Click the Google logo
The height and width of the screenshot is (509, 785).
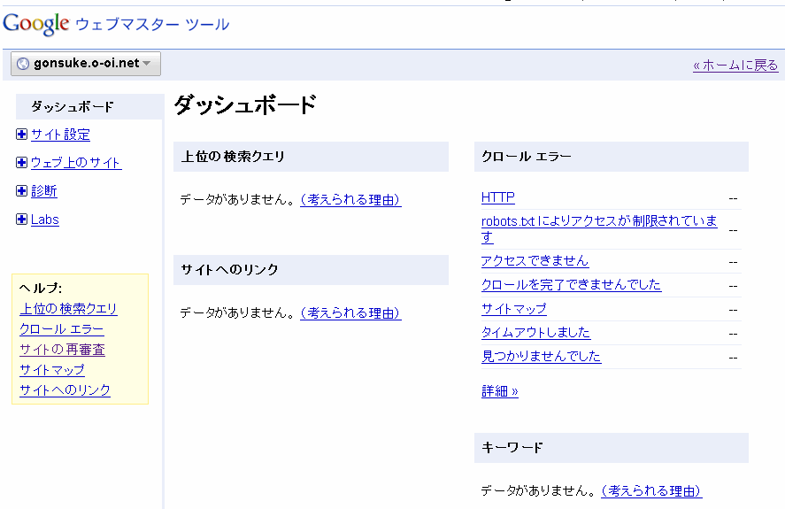point(36,24)
